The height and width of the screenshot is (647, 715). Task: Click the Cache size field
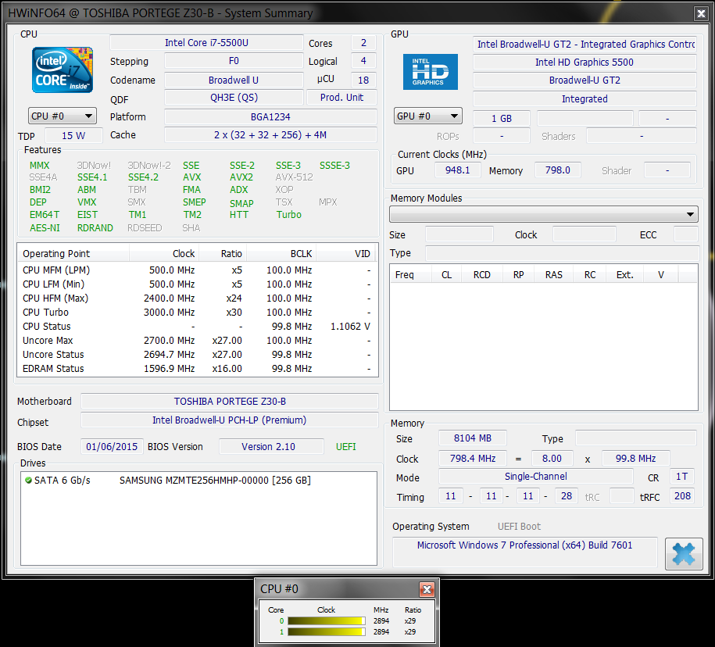coord(270,135)
